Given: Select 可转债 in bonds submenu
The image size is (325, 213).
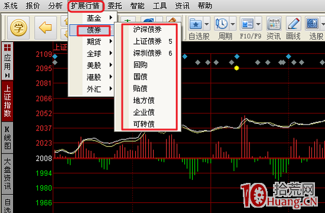Looking at the screenshot, I should coord(144,124).
